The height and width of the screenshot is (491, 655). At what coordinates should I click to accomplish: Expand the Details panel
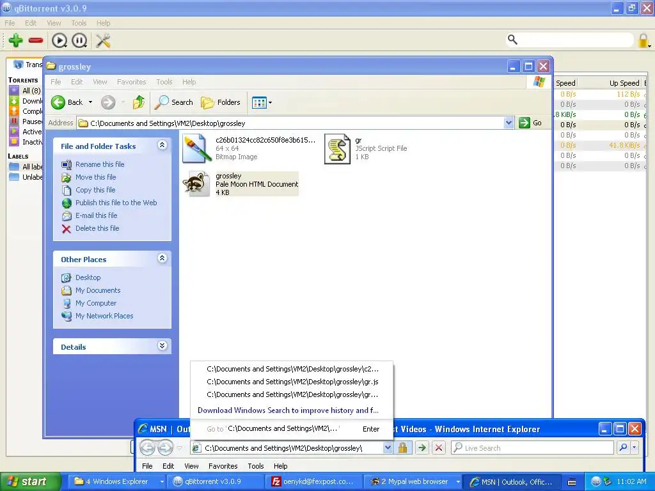[162, 346]
